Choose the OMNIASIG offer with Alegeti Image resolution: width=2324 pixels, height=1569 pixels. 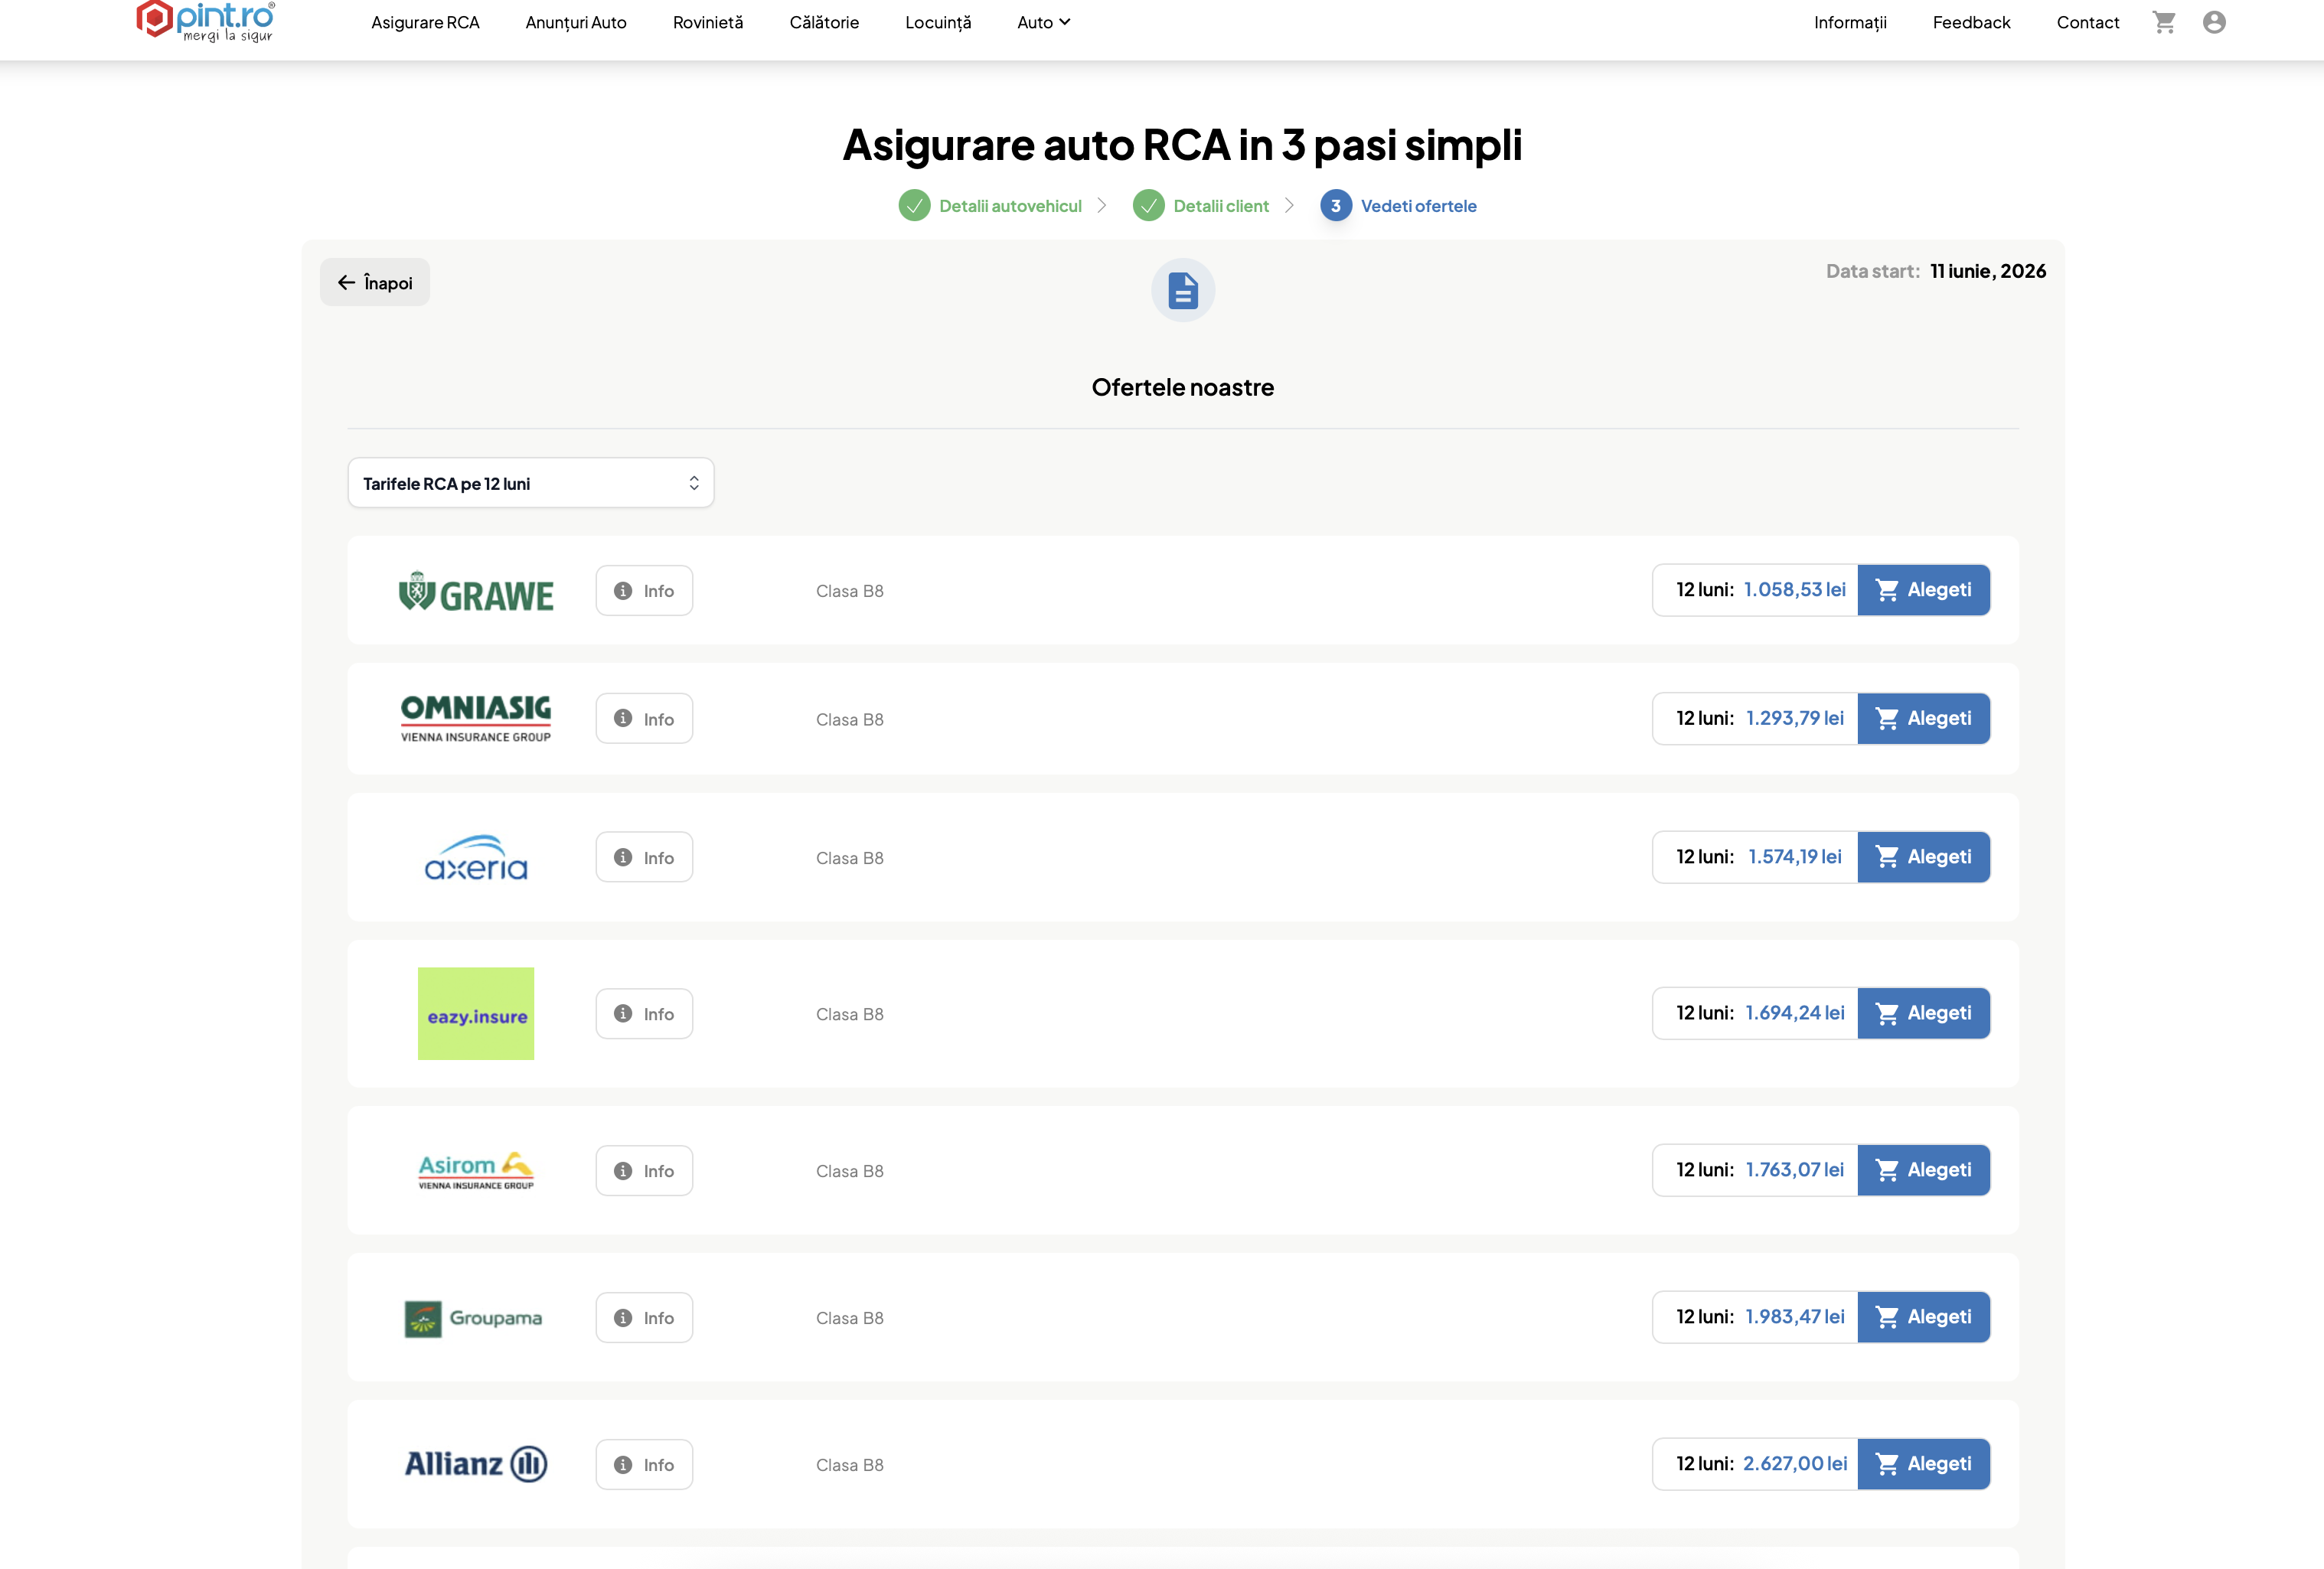(1923, 718)
